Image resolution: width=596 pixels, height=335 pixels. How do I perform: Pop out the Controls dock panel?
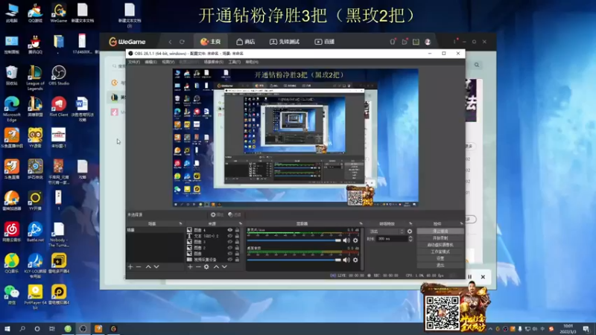[461, 224]
